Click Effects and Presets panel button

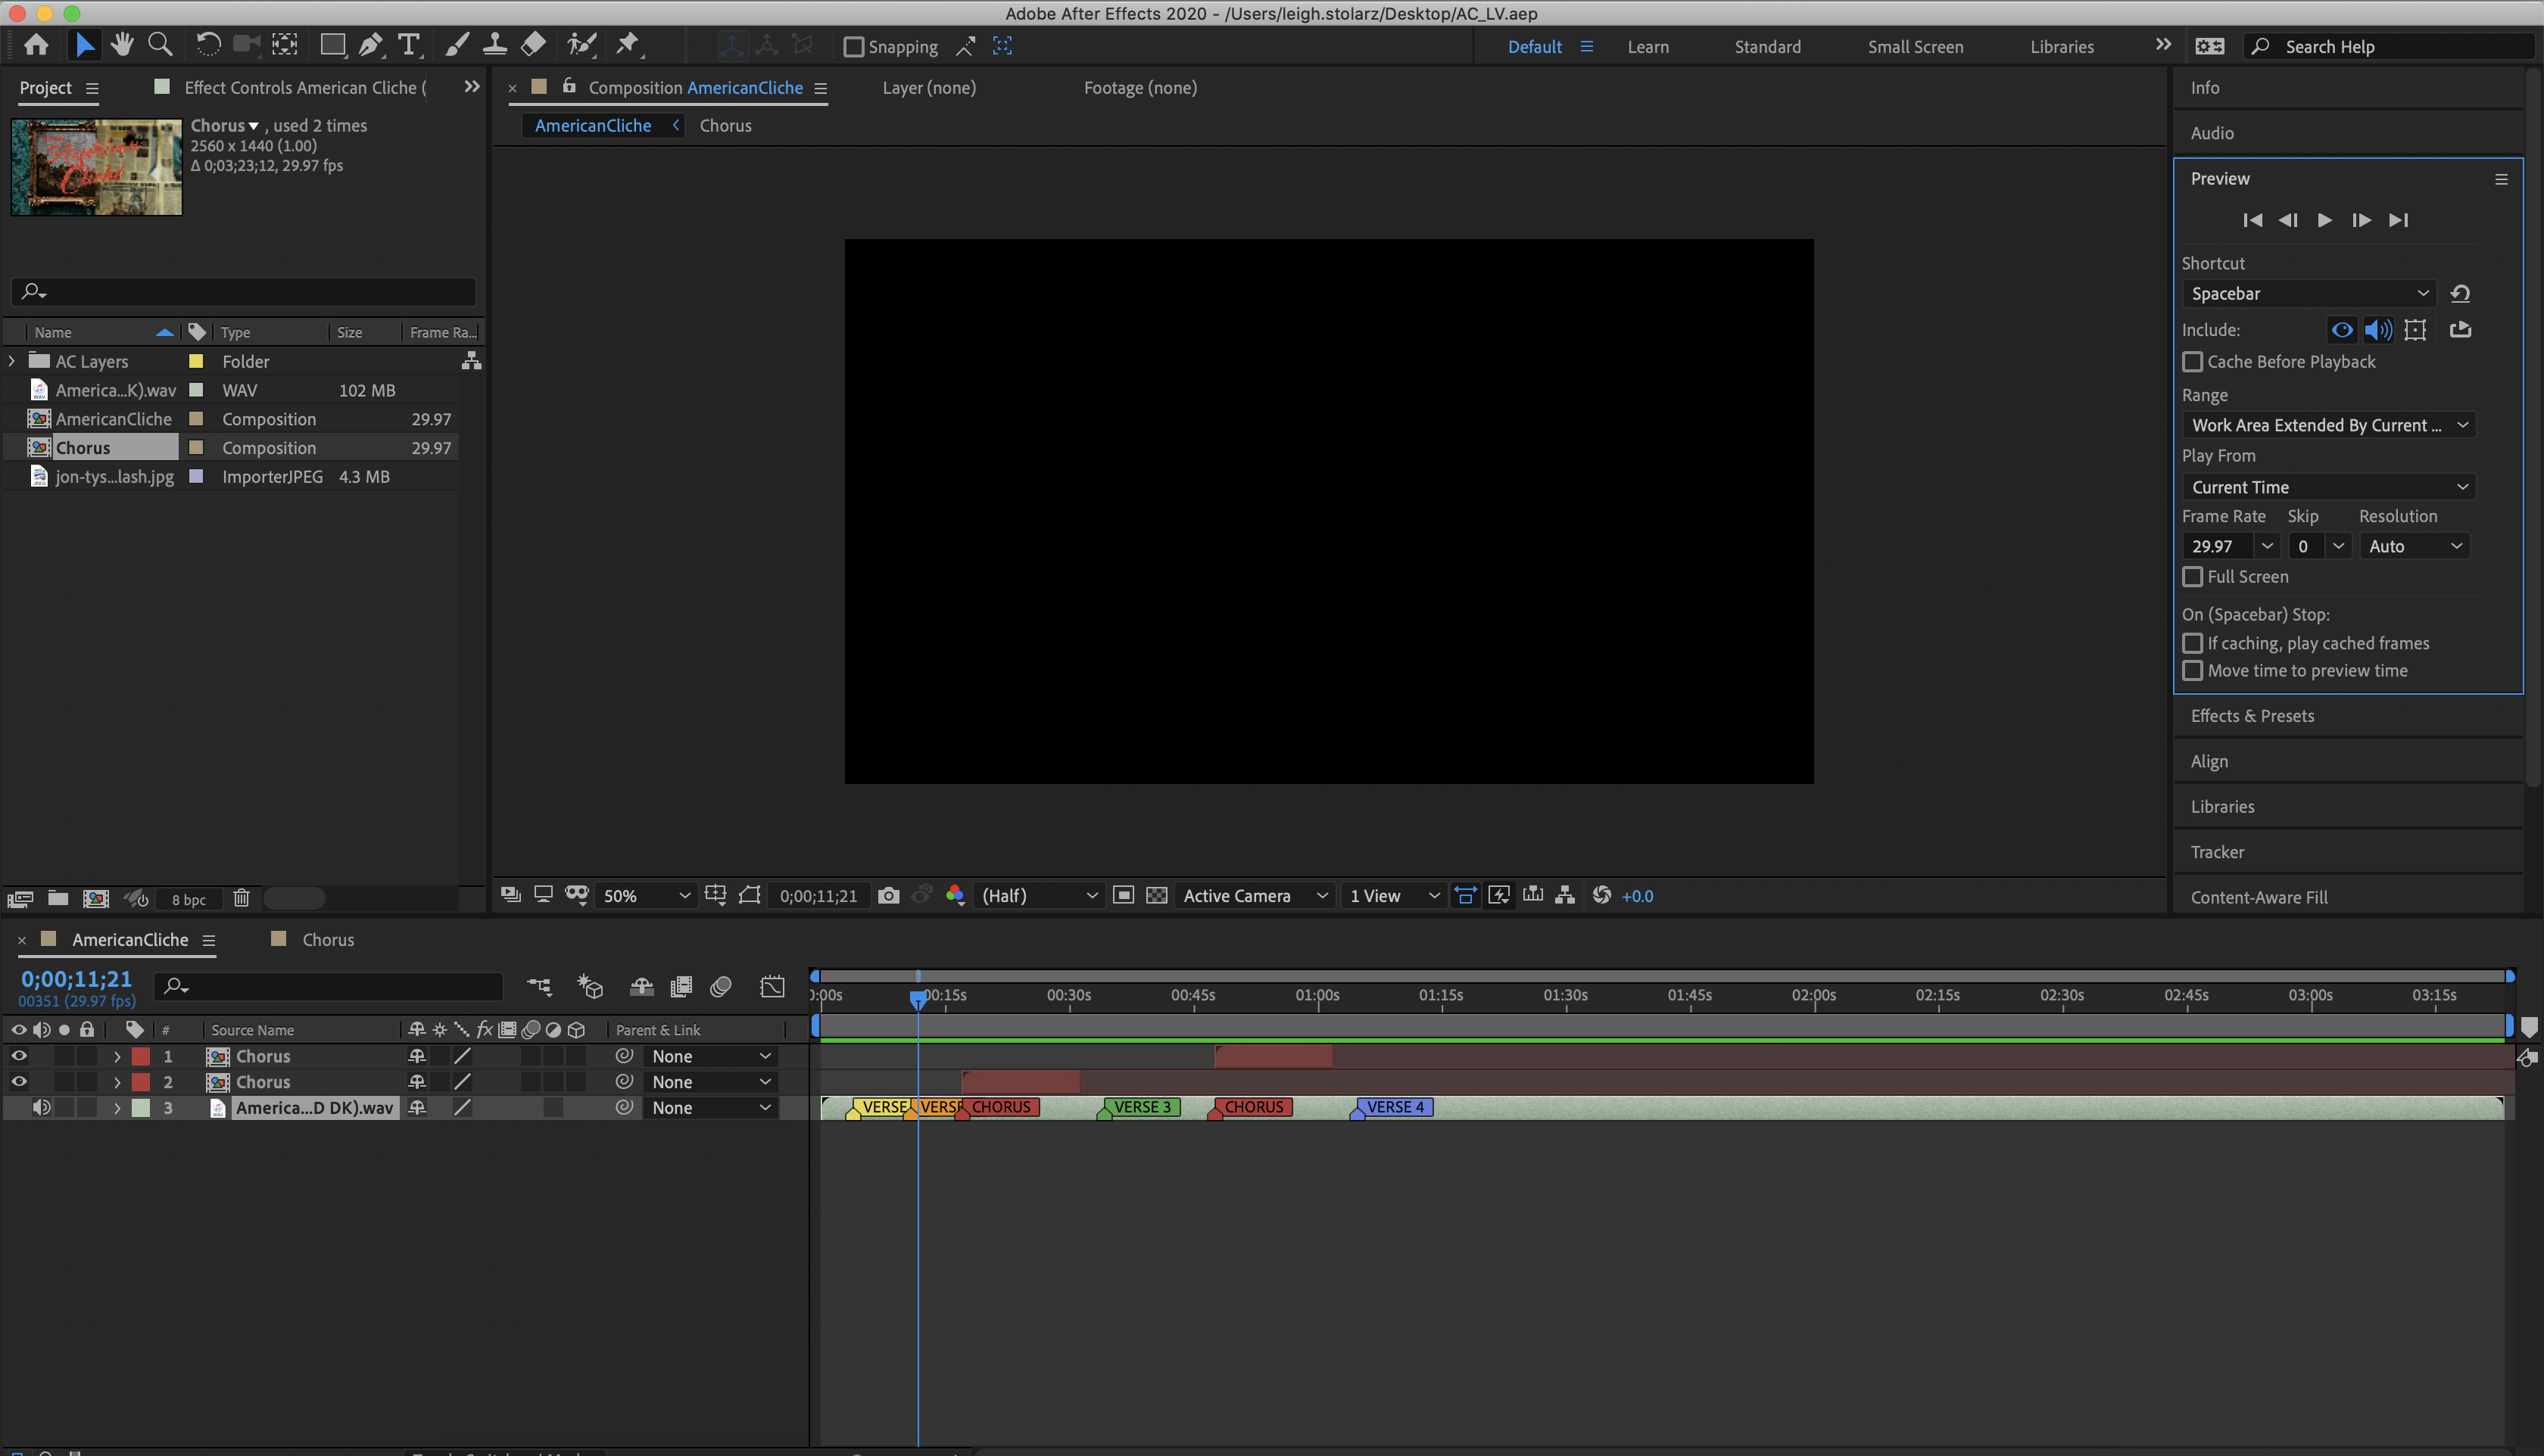2252,714
